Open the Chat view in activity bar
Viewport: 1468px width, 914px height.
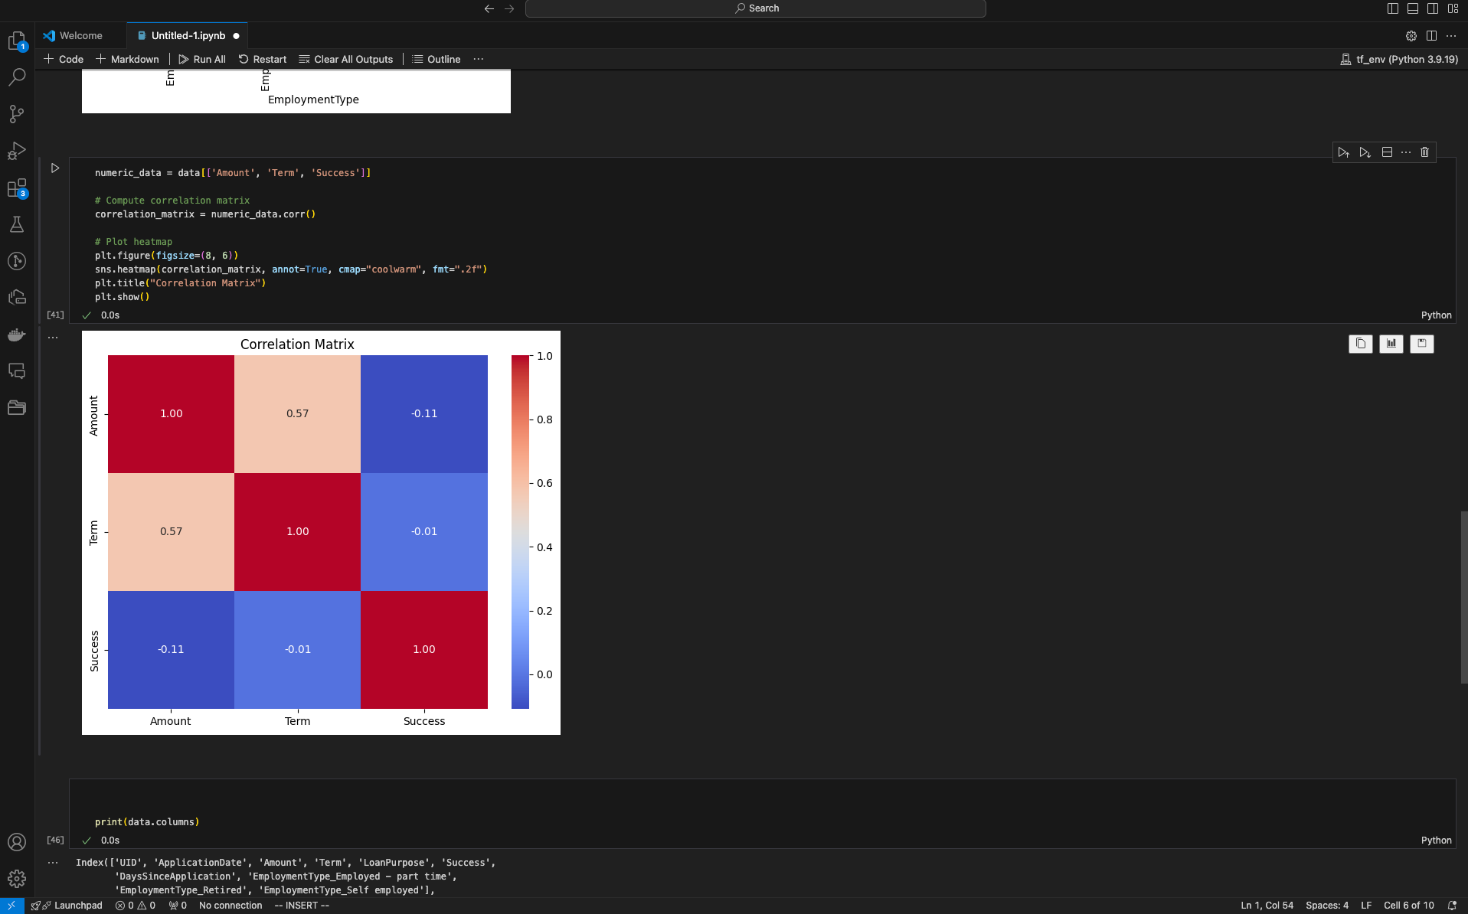[17, 371]
